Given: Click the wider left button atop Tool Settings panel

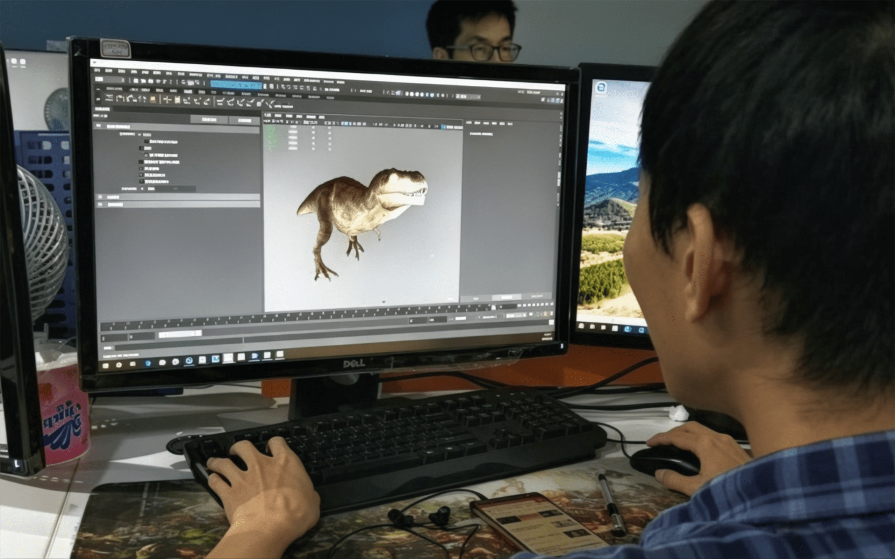Looking at the screenshot, I should click(209, 120).
